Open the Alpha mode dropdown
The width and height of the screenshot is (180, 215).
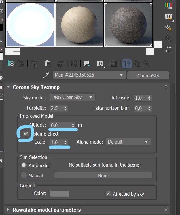[x=128, y=142]
